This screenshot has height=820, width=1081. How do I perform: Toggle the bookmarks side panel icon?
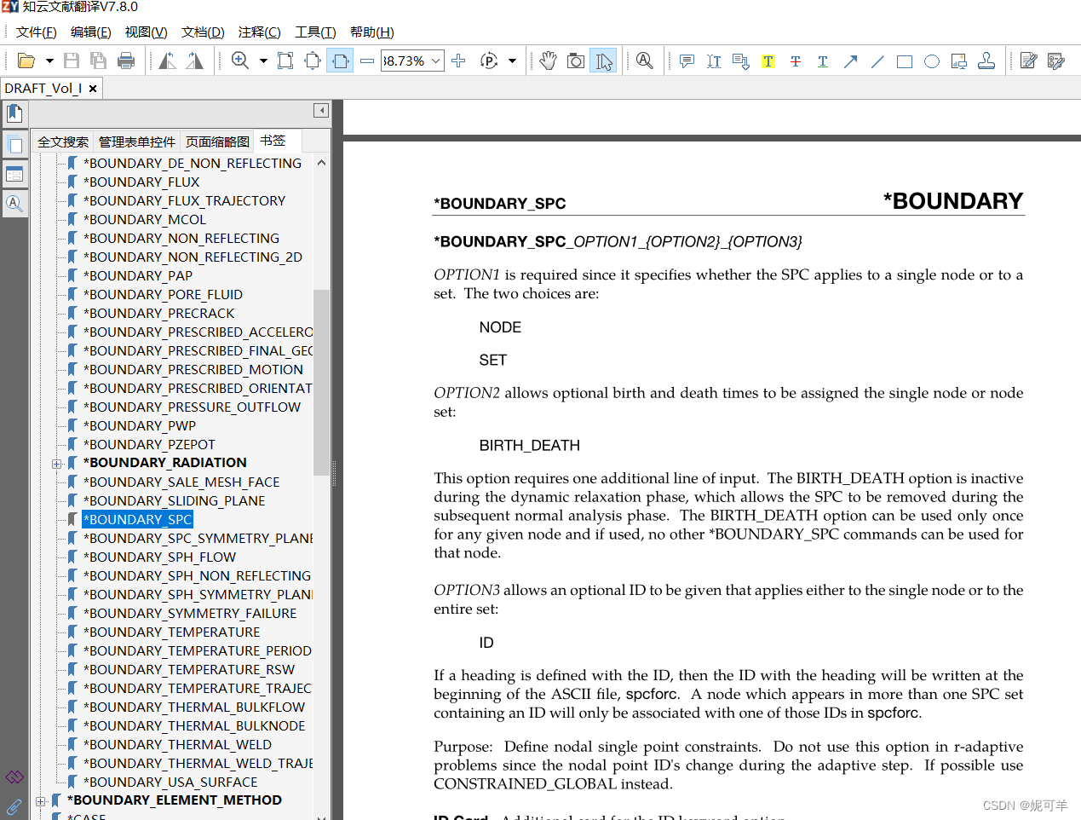point(14,113)
